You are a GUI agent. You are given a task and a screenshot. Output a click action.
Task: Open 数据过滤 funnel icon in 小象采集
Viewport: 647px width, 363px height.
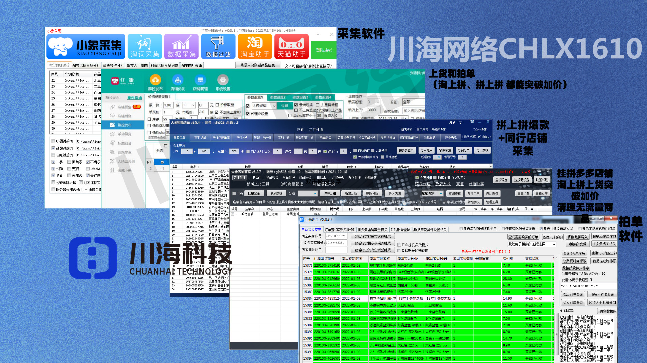(218, 46)
